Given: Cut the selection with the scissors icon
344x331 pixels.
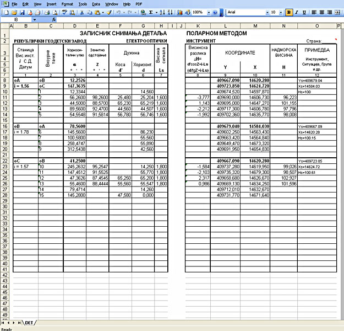Looking at the screenshot, I should [82, 12].
